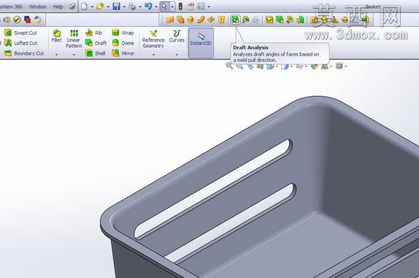This screenshot has width=419, height=278.
Task: Expand the Curves dropdown arrow
Action: (177, 54)
